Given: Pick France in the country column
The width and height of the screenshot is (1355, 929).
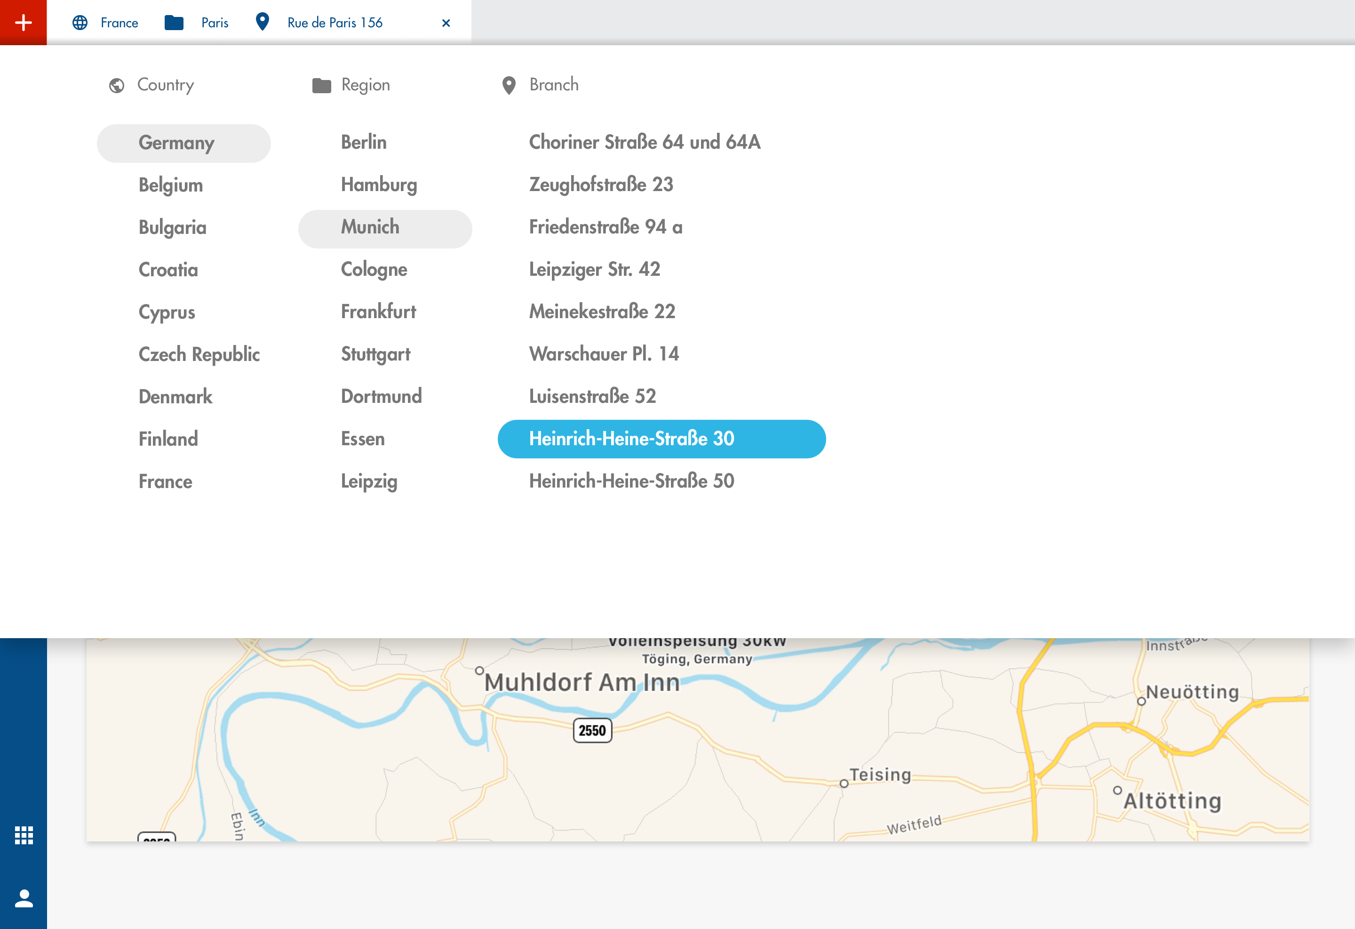Looking at the screenshot, I should [x=166, y=482].
